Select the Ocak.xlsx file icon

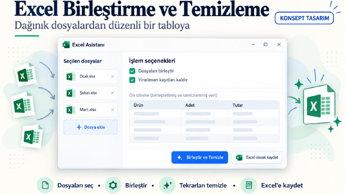70,77
